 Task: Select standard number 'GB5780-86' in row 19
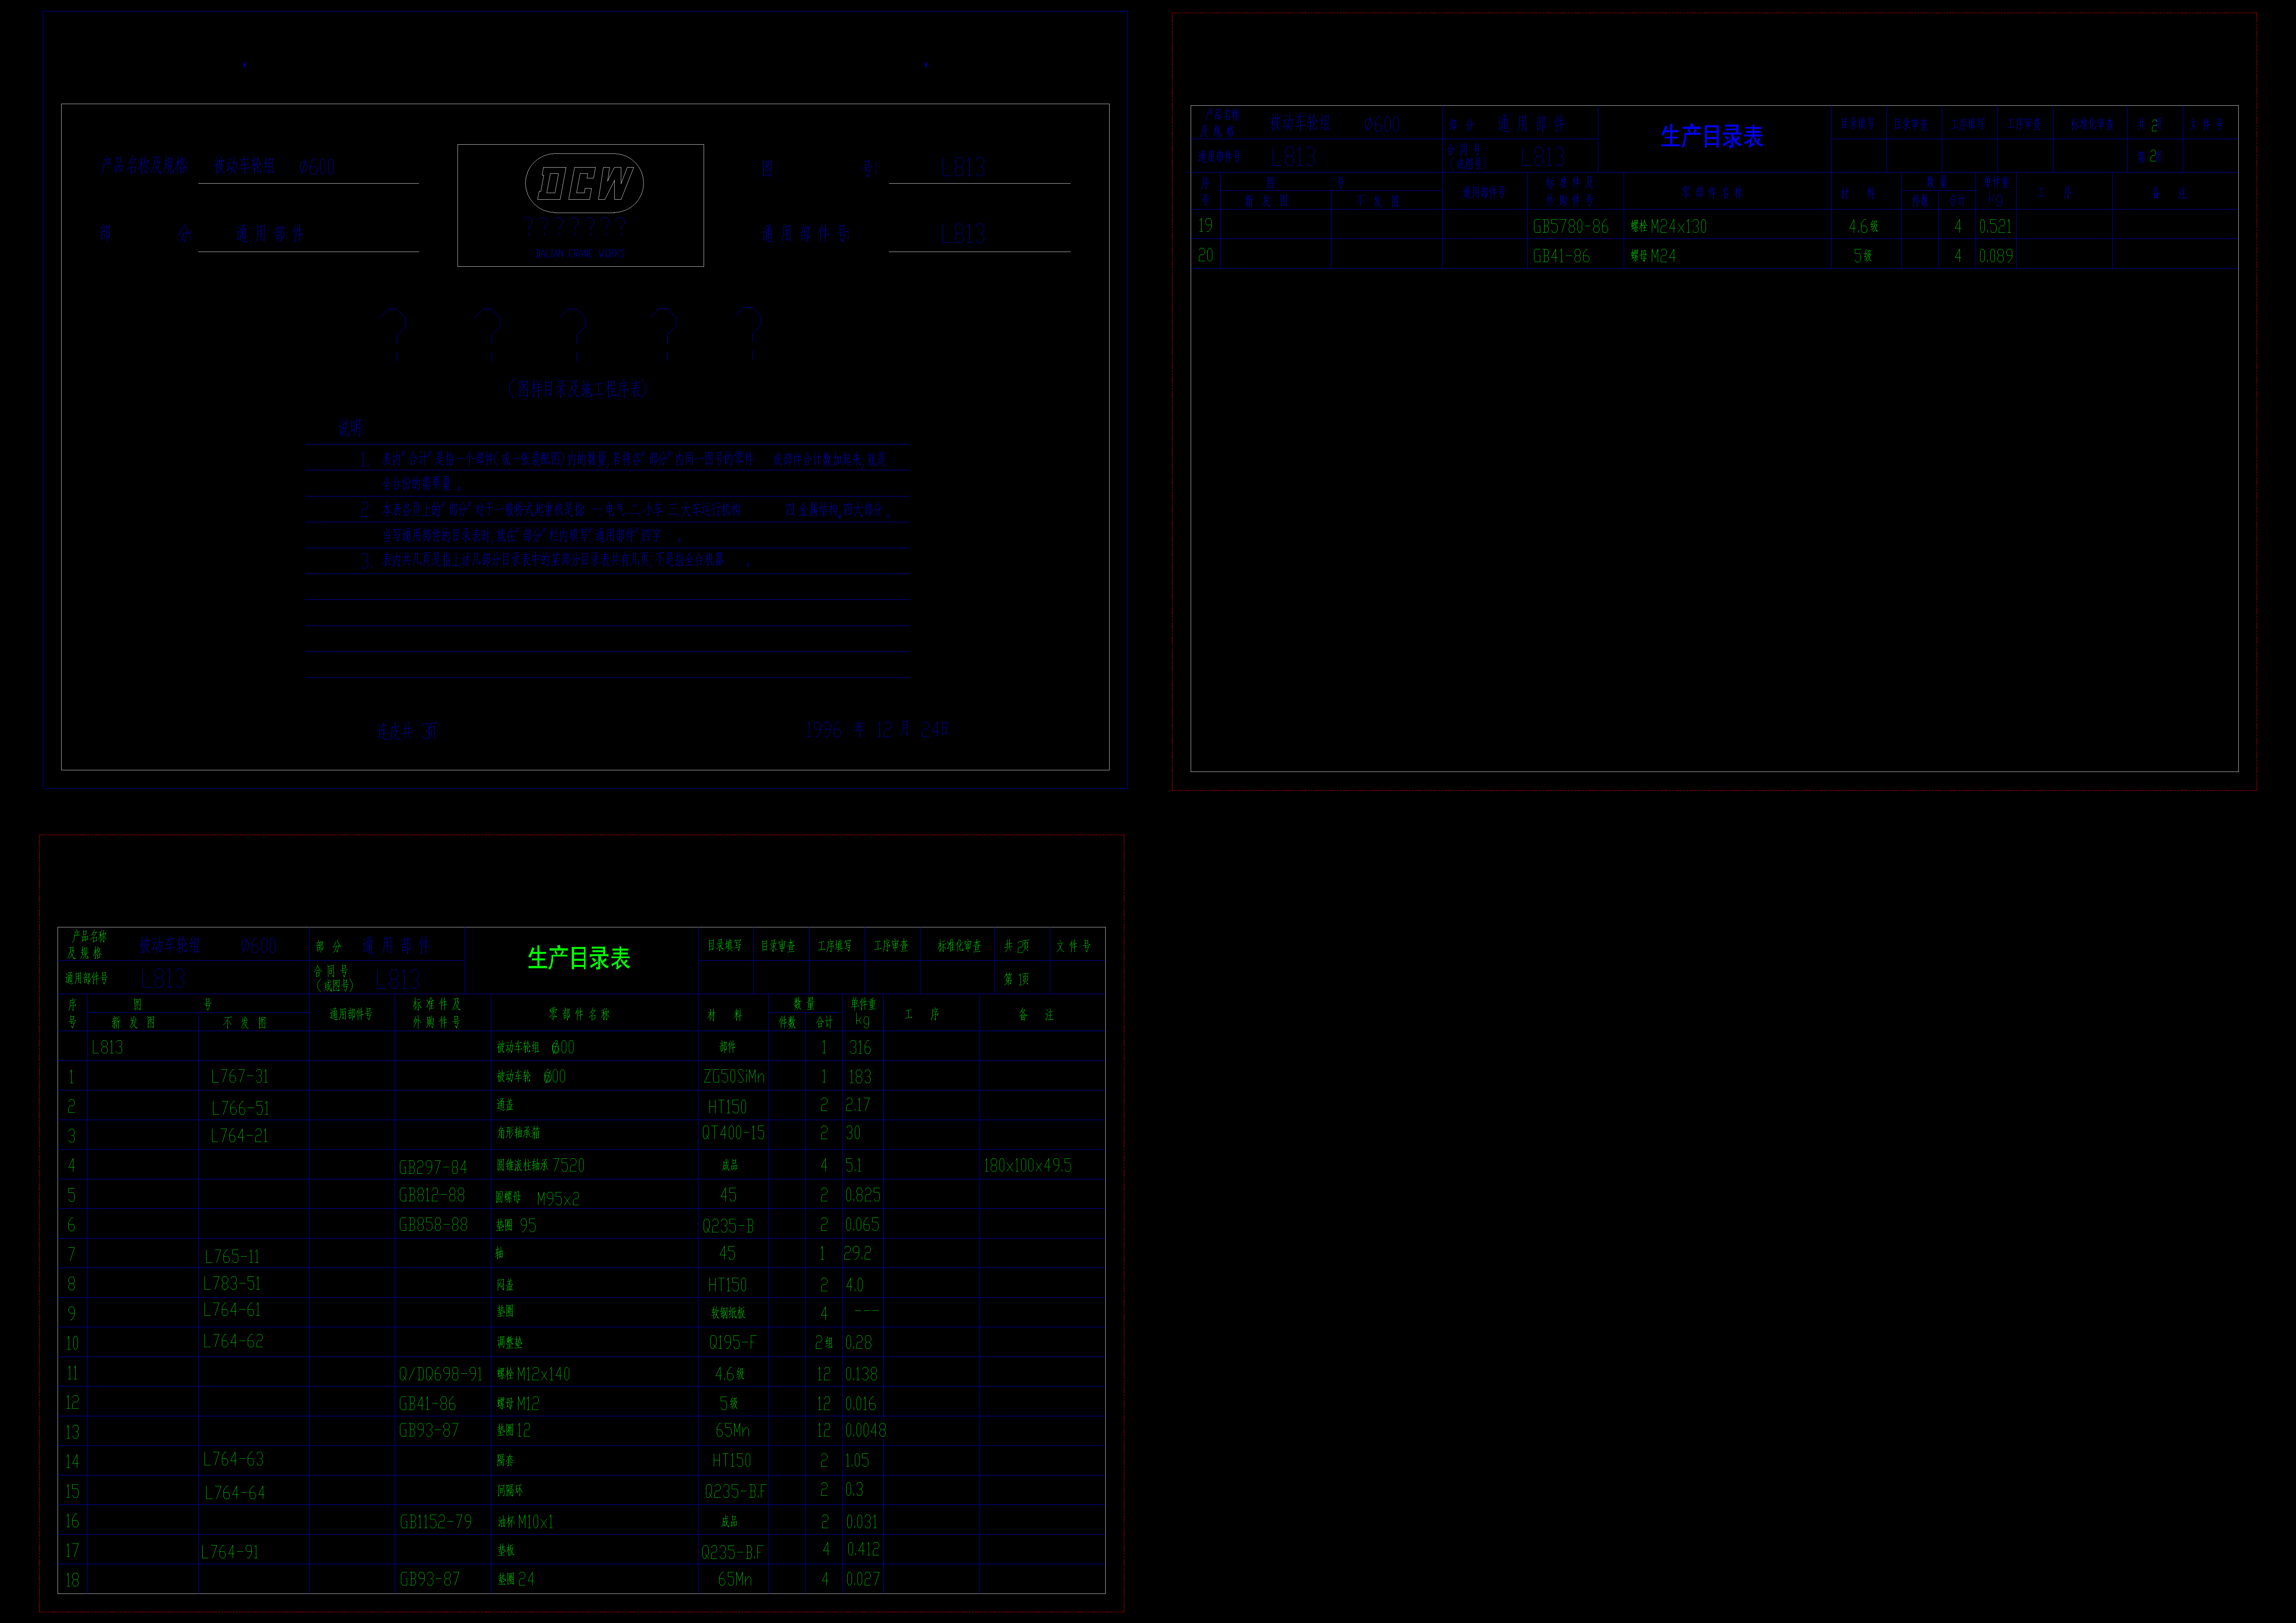(1571, 227)
